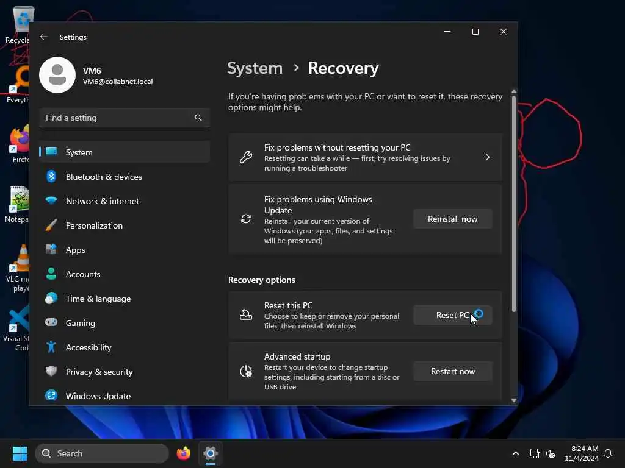The height and width of the screenshot is (468, 625).
Task: Click the Advanced startup power icon
Action: click(246, 371)
